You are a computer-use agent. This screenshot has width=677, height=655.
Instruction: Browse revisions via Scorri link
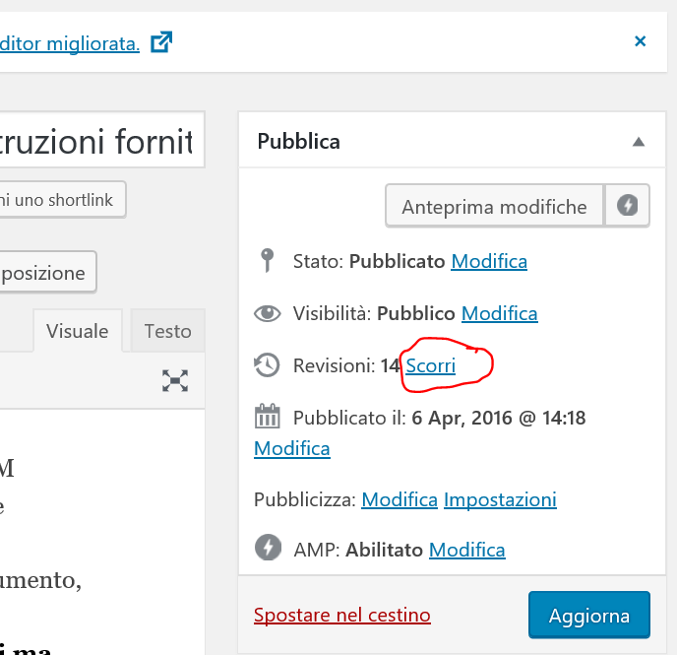click(x=431, y=365)
